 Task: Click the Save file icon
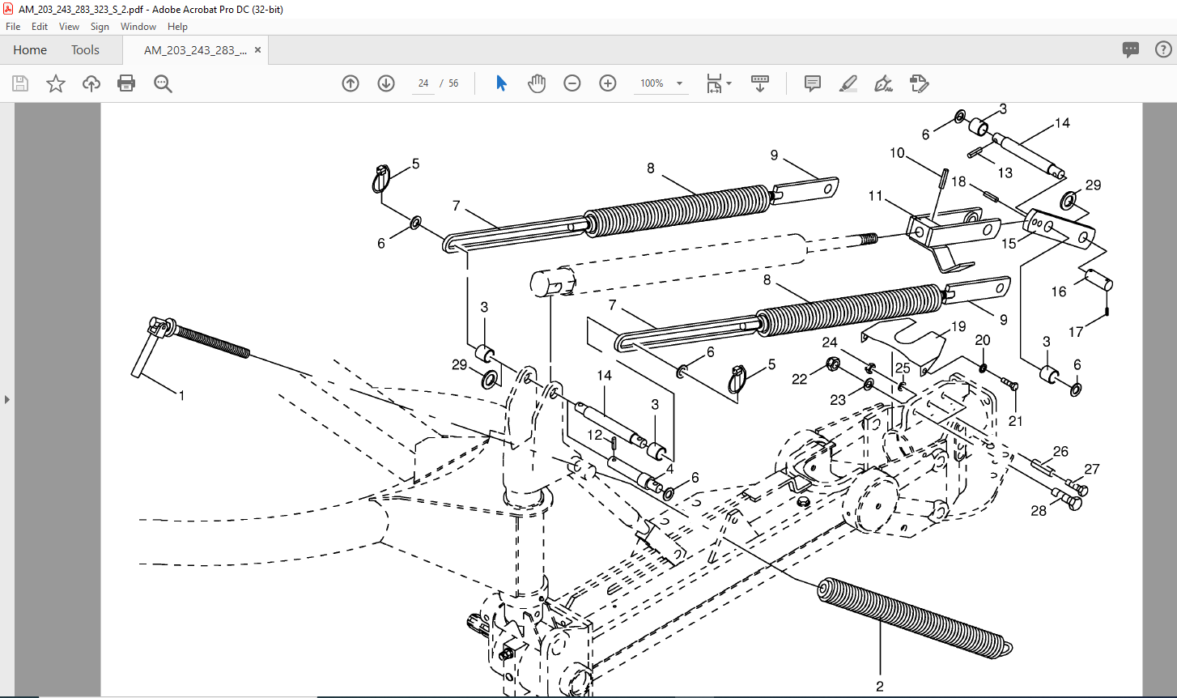20,83
